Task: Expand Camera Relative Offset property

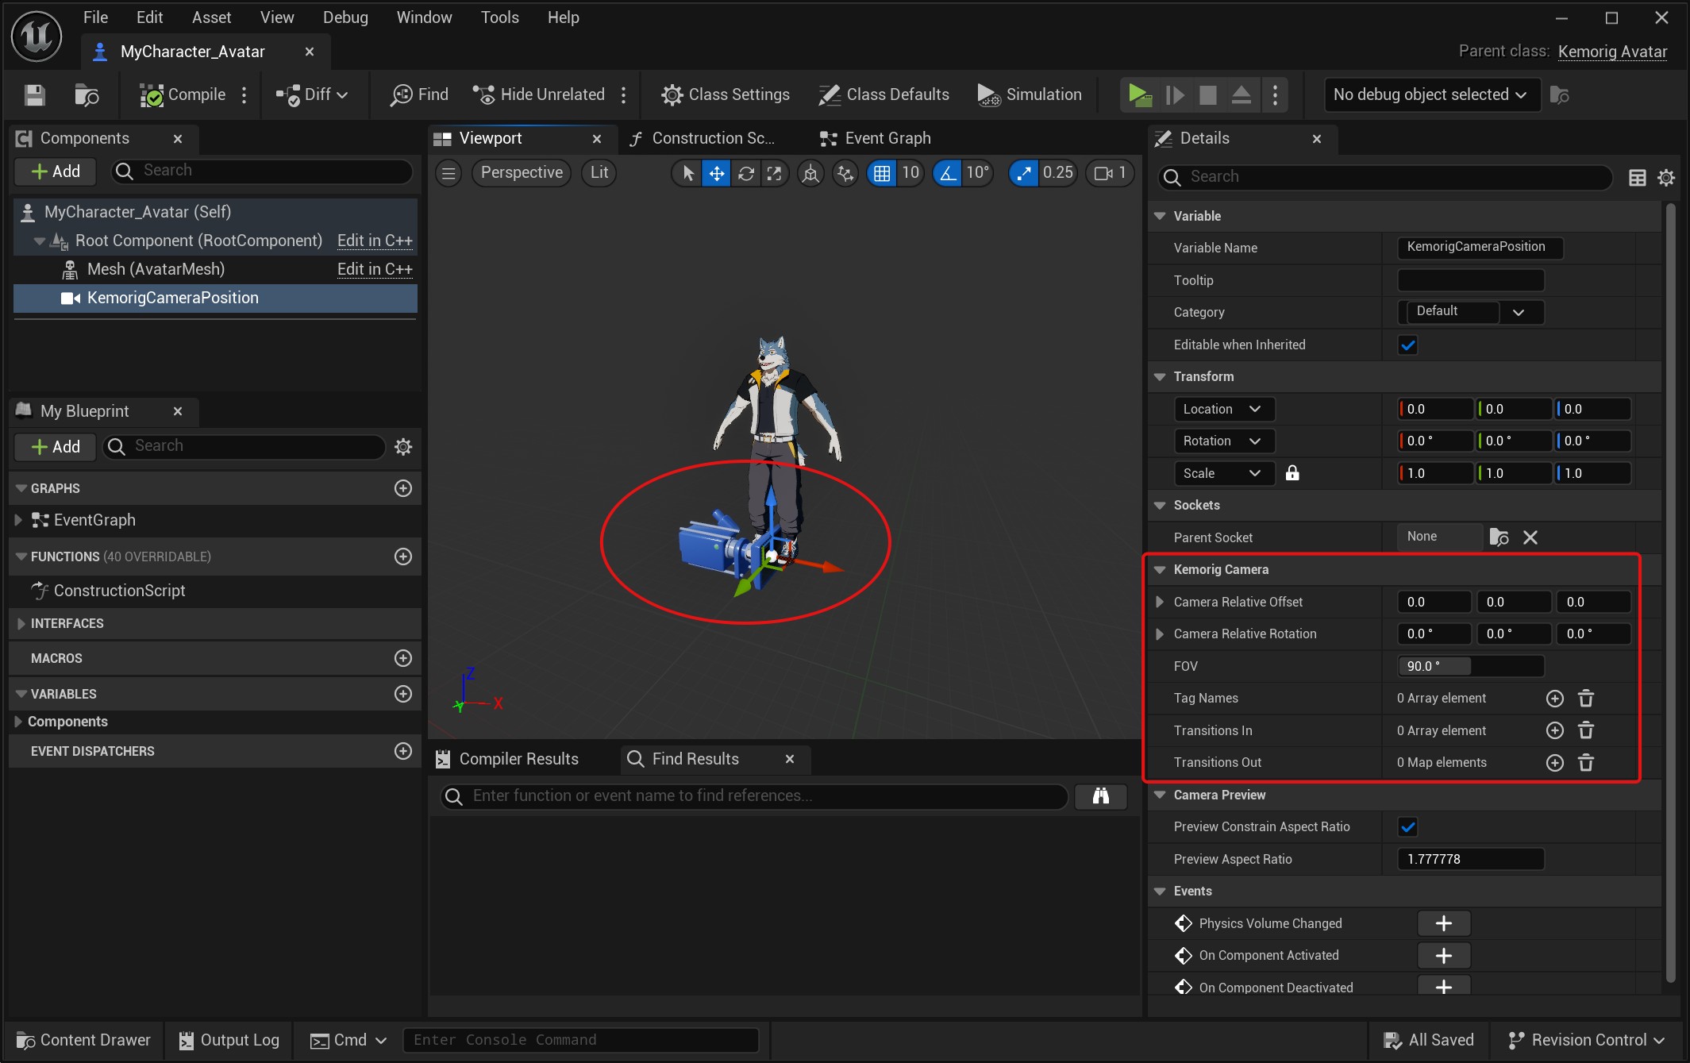Action: coord(1160,602)
